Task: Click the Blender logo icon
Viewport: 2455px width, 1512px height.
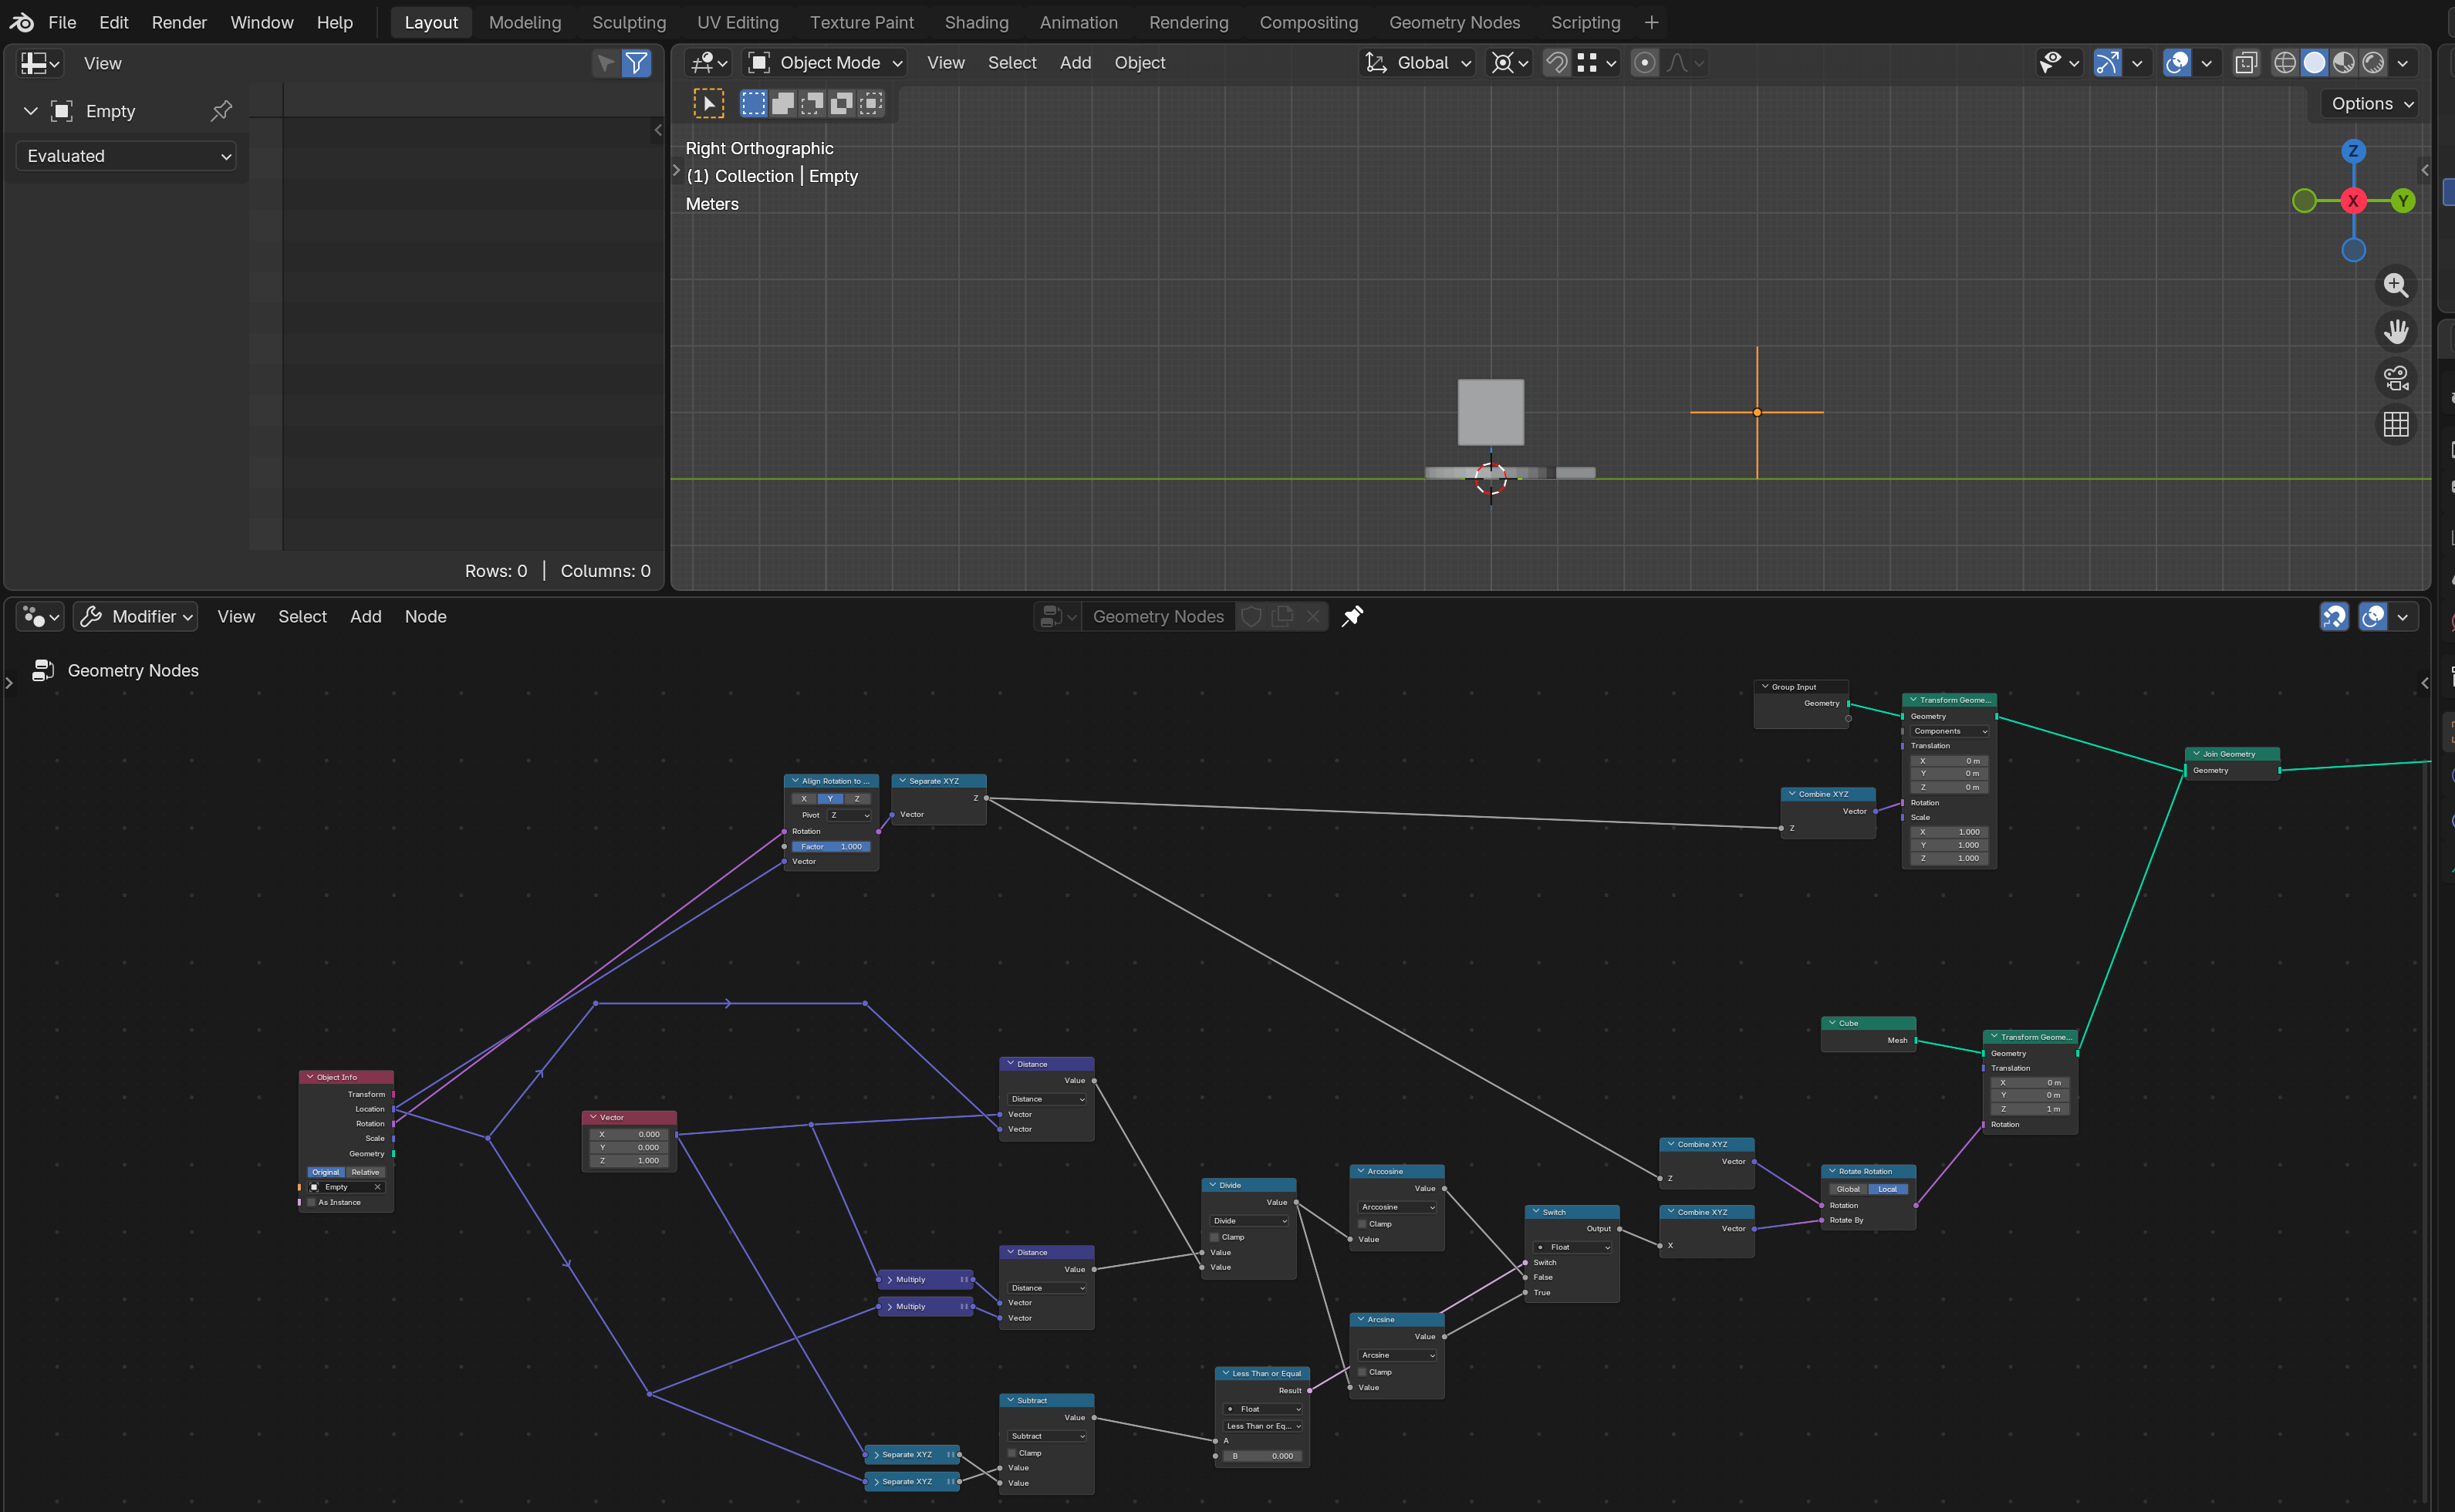Action: click(x=21, y=22)
